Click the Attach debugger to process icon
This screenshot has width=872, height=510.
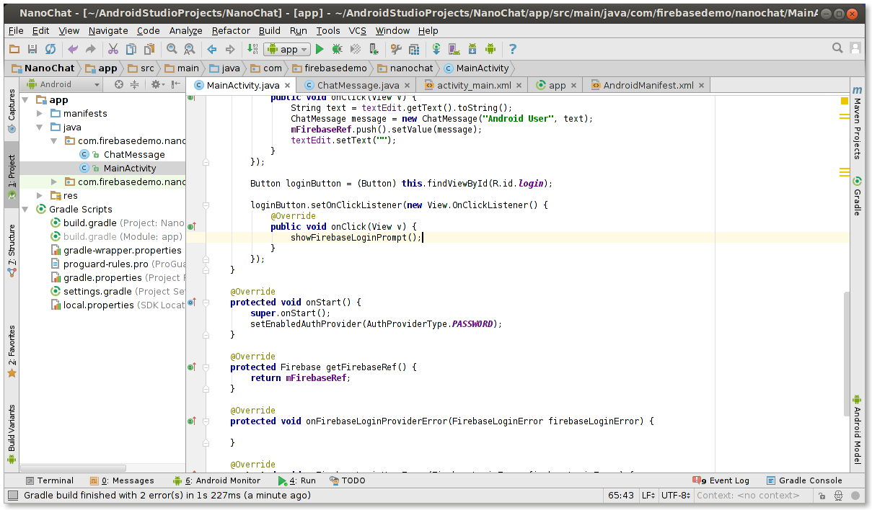(x=374, y=49)
